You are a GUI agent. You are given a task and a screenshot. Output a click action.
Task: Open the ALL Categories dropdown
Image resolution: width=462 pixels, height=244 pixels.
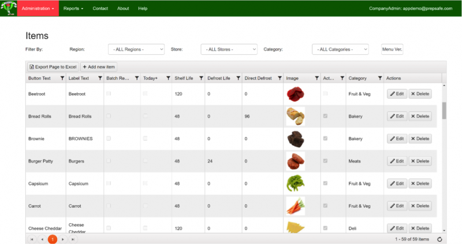coord(340,50)
